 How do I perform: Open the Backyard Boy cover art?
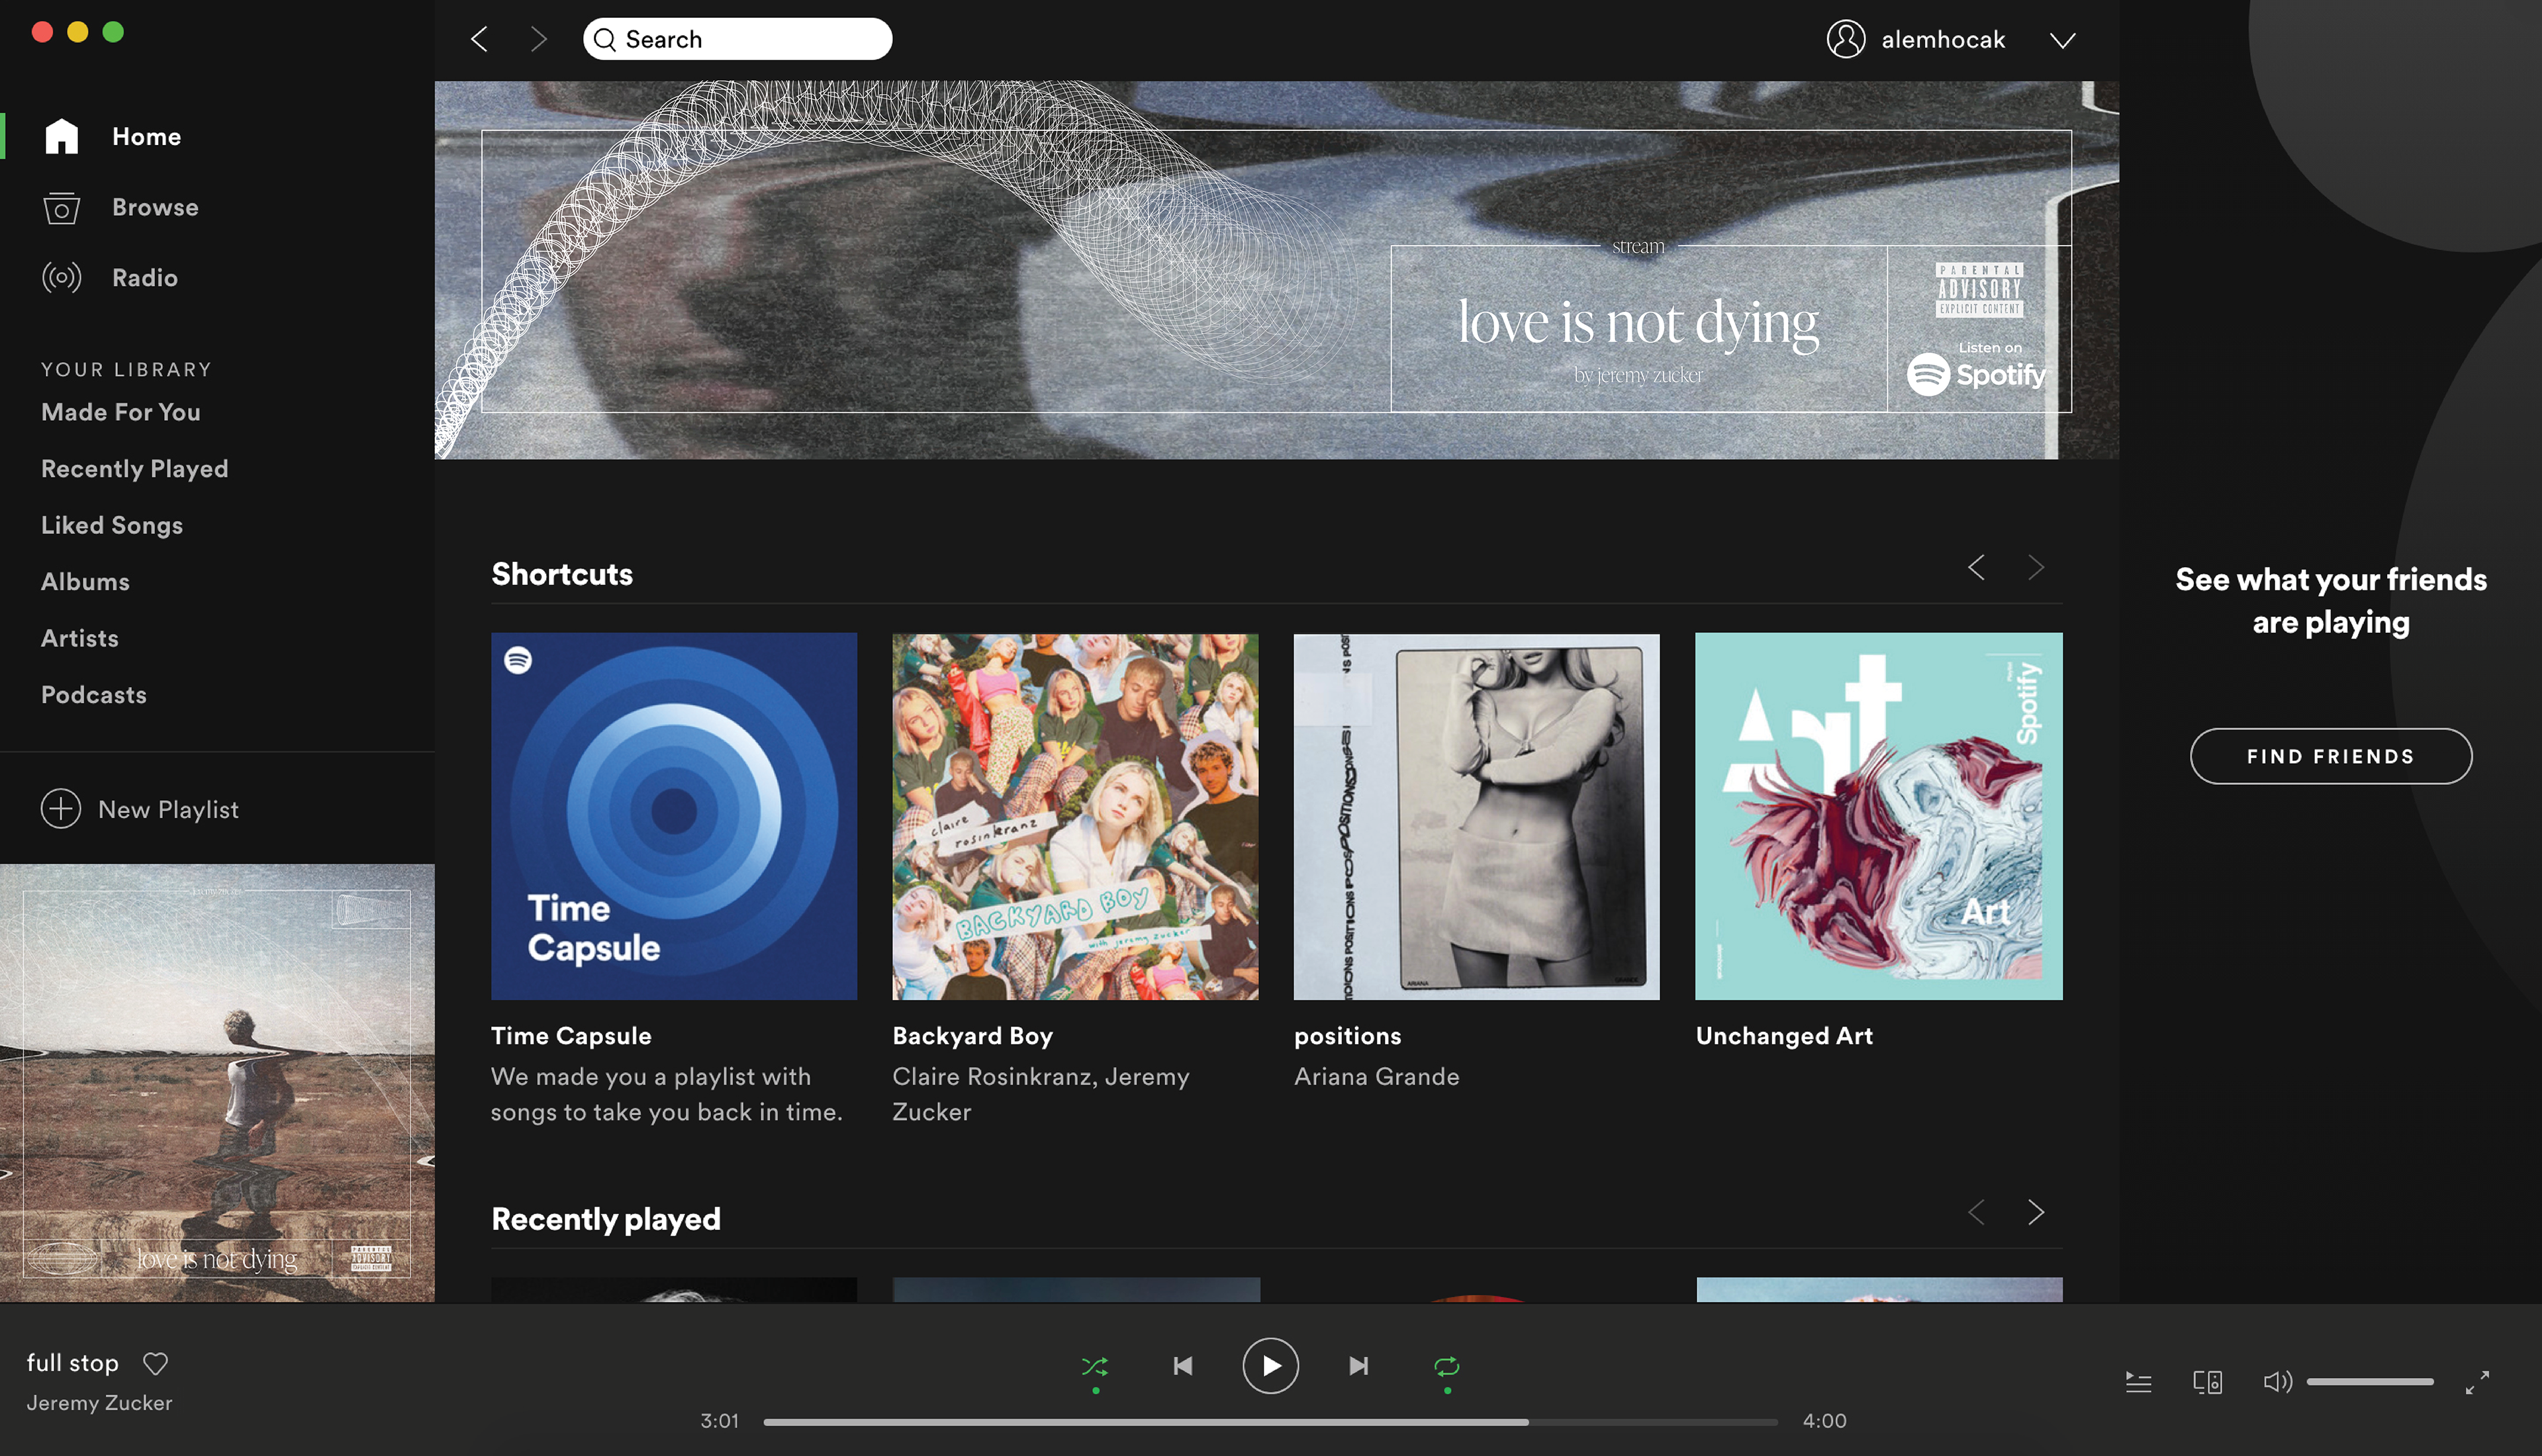coord(1075,816)
